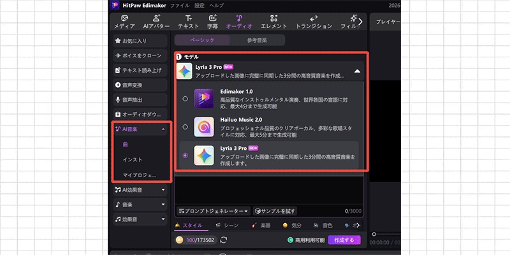The width and height of the screenshot is (510, 255).
Task: Click the HitPaw Edimakor logo icon
Action: tap(115, 5)
